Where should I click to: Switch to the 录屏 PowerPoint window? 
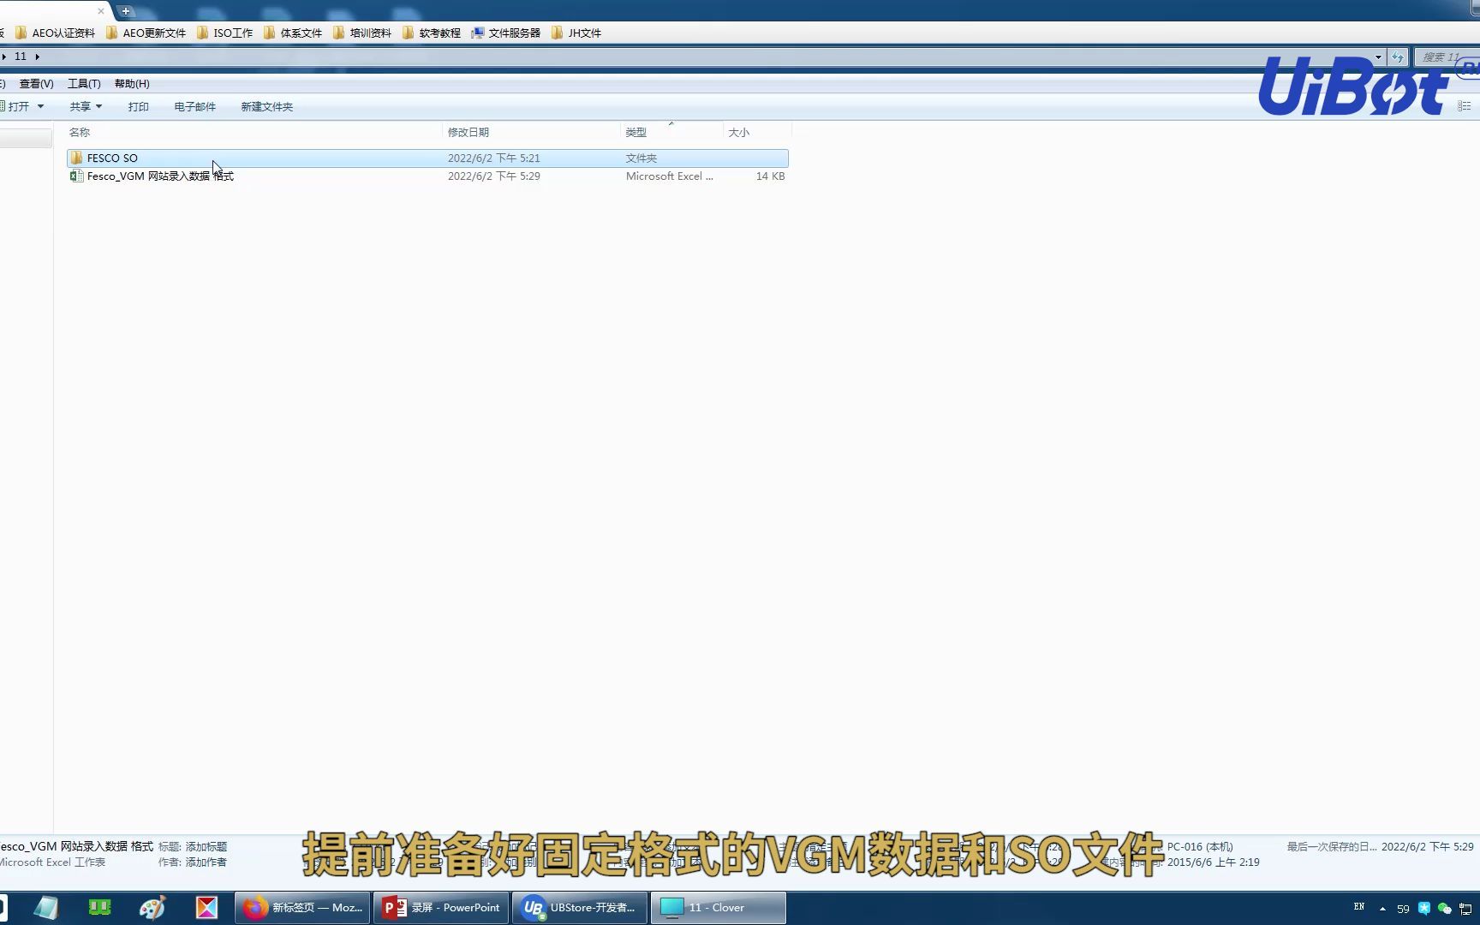441,908
